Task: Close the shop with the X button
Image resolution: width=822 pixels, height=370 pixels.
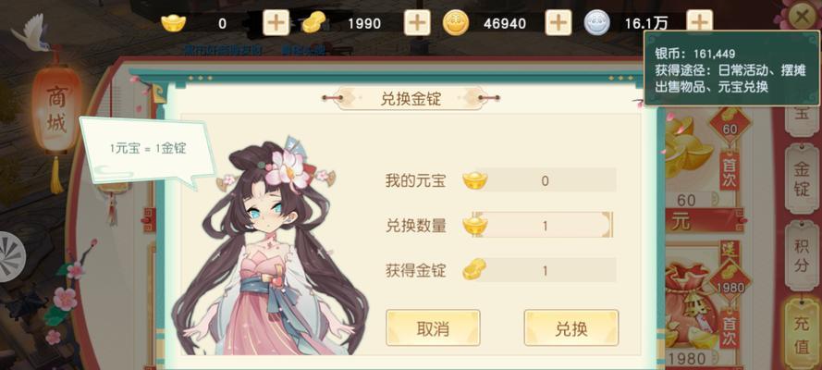Action: click(x=802, y=17)
